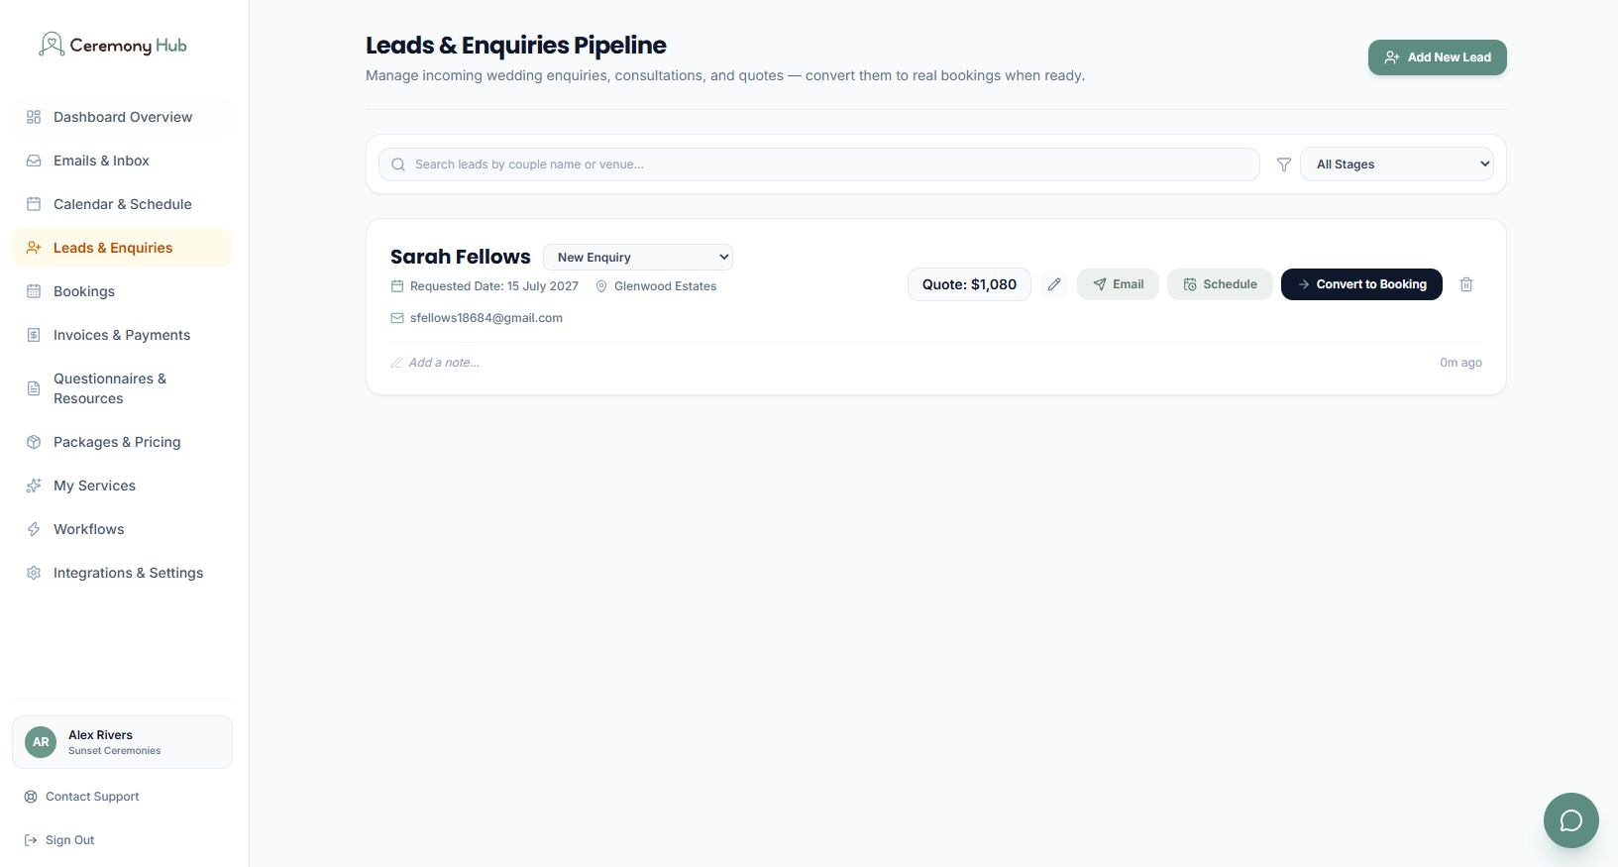Focus the search leads input field
The width and height of the screenshot is (1618, 867).
pyautogui.click(x=819, y=164)
